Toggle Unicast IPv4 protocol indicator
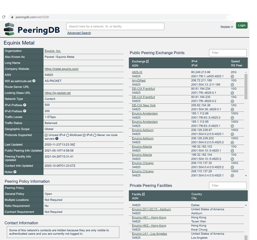 click(46, 135)
